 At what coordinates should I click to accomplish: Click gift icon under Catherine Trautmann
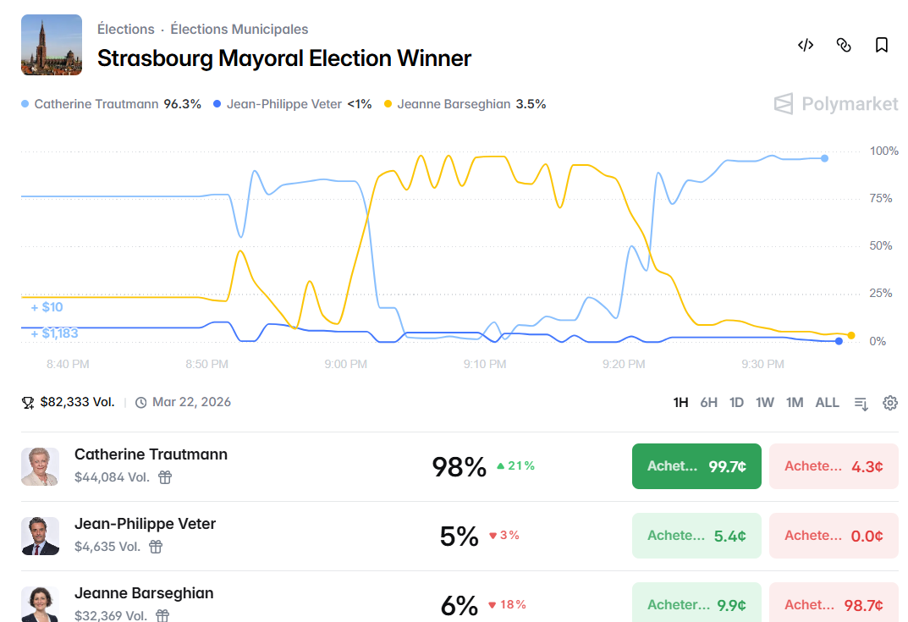point(166,477)
